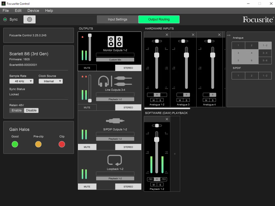Open Playback 1-2 source selector for Loopback
Viewport: 275px width, 206px height.
coord(115,179)
